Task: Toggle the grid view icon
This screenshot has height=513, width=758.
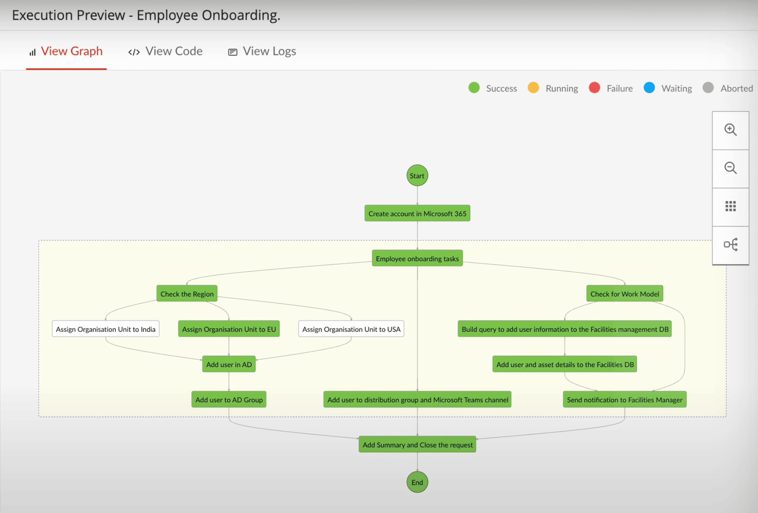Action: (x=730, y=206)
